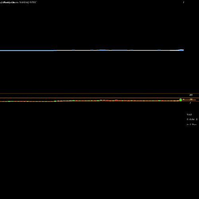
Task: Click the small red candle in the middle of the chart
Action: 116,100
